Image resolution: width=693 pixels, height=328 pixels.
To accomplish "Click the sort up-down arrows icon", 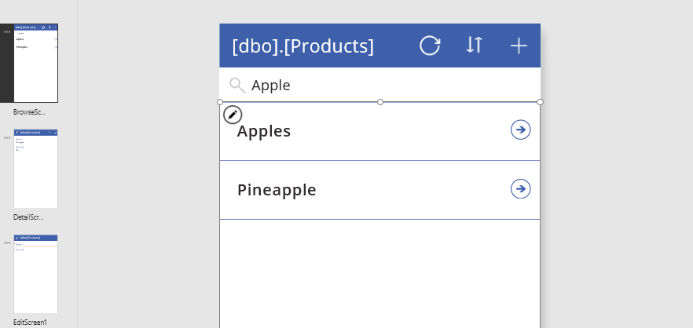I will [474, 45].
